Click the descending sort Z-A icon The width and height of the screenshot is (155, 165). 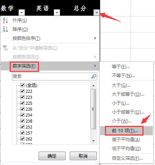click(5, 29)
